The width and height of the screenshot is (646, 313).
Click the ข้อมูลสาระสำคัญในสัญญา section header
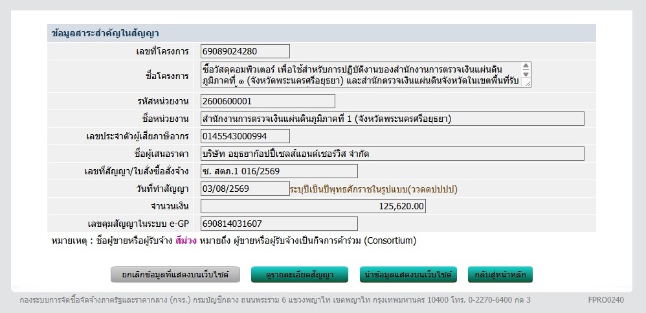[x=321, y=34]
